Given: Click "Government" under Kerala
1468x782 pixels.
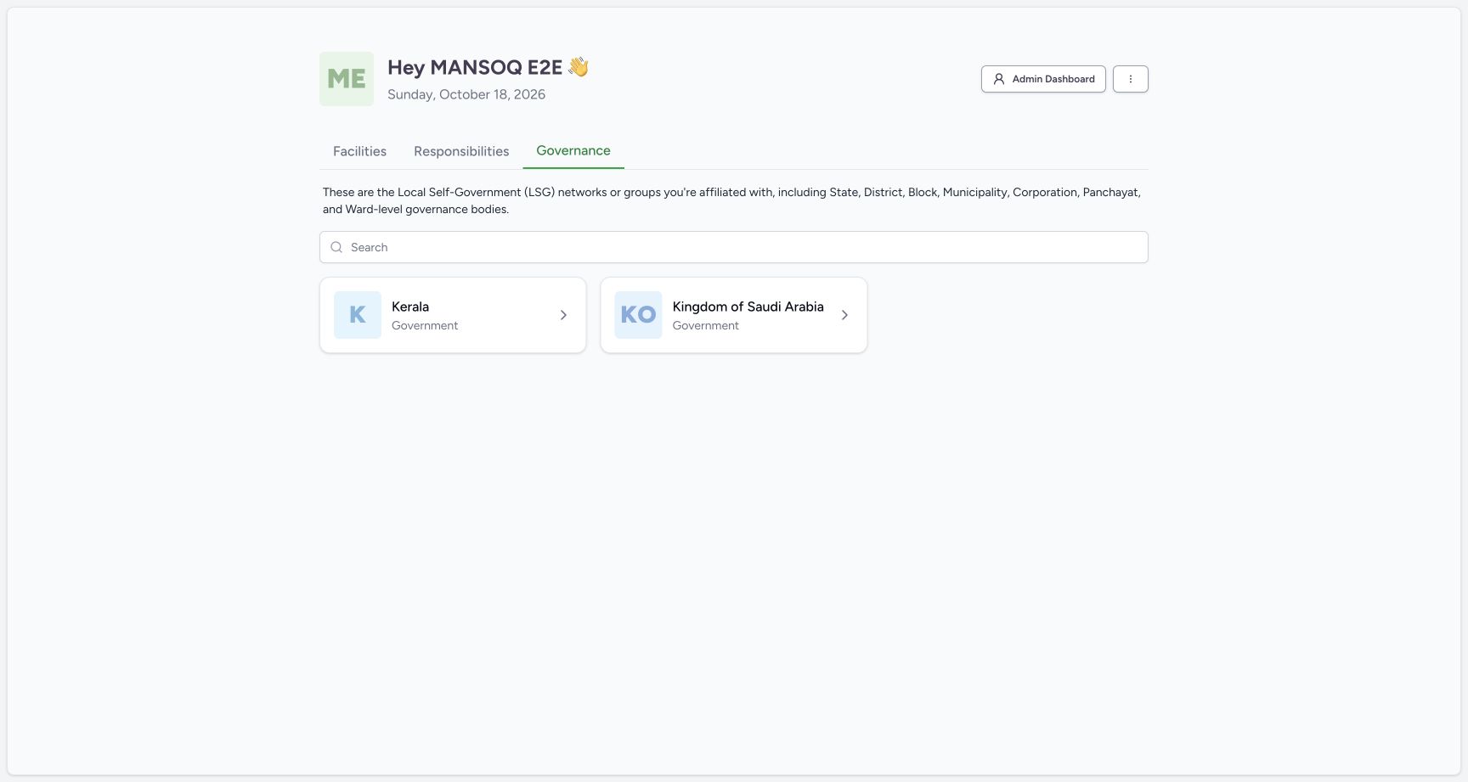Looking at the screenshot, I should (x=425, y=325).
